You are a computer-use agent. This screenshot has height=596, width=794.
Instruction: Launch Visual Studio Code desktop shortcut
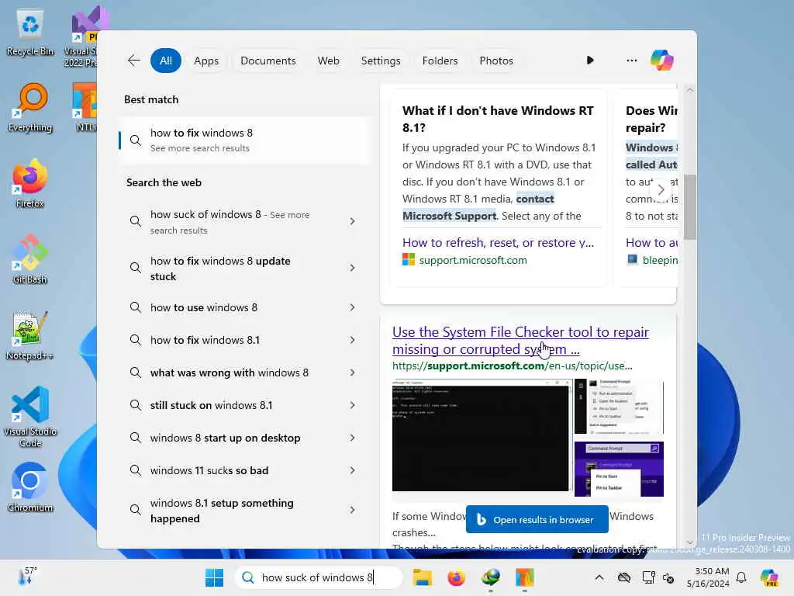coord(30,417)
